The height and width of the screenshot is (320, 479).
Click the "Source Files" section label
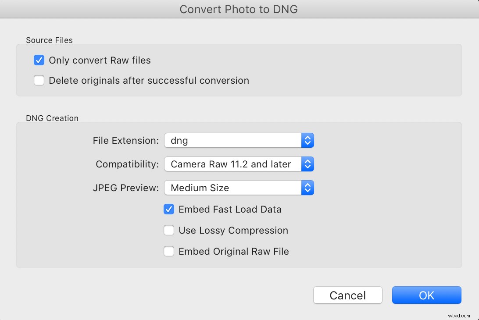49,40
